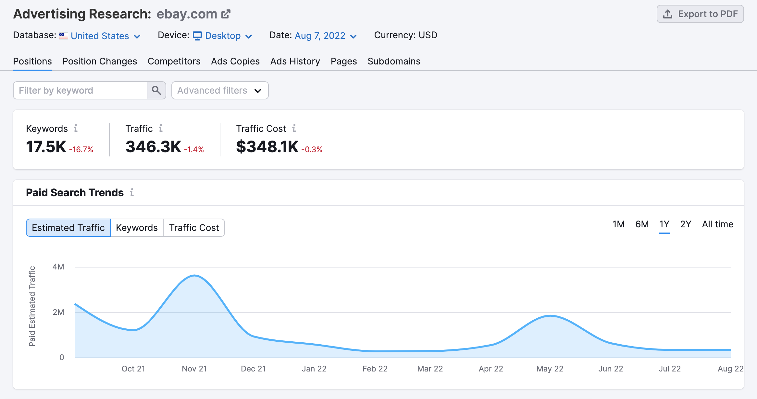Select the Keywords chart view

click(x=137, y=227)
